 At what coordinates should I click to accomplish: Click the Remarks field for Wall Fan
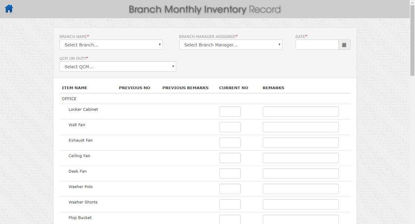click(x=300, y=127)
